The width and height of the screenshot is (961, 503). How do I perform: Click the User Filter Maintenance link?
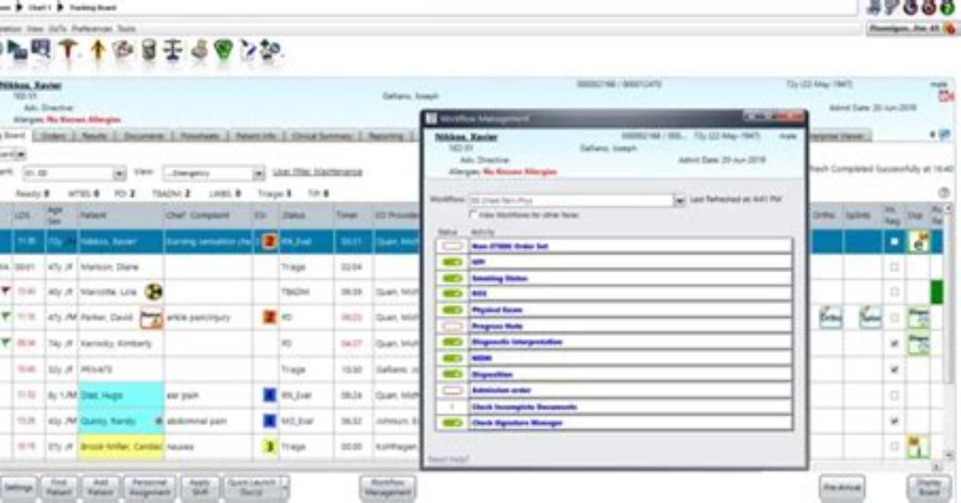click(x=317, y=171)
